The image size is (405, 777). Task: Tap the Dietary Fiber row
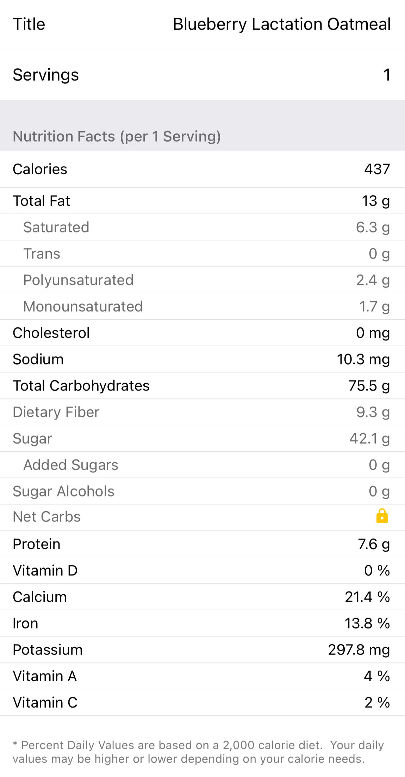tap(202, 412)
